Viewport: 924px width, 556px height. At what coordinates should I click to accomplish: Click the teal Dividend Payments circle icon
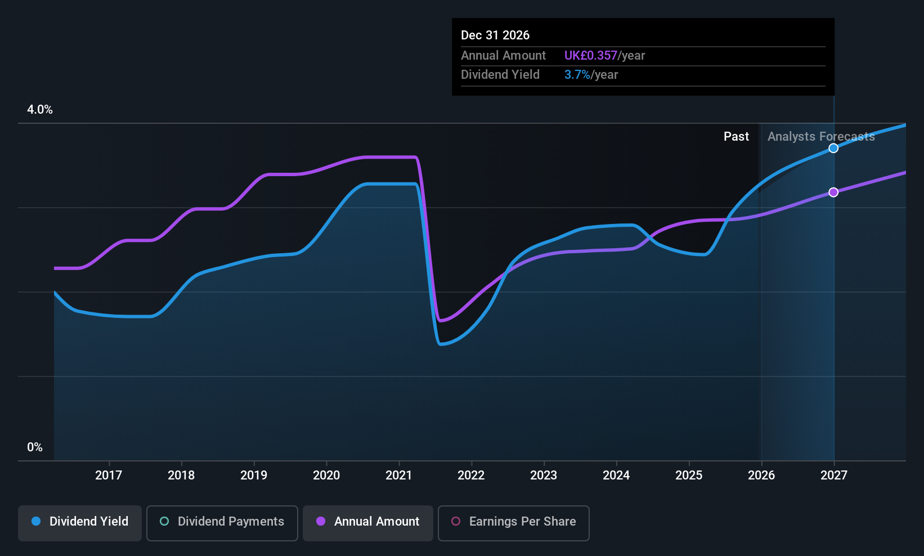pos(164,522)
